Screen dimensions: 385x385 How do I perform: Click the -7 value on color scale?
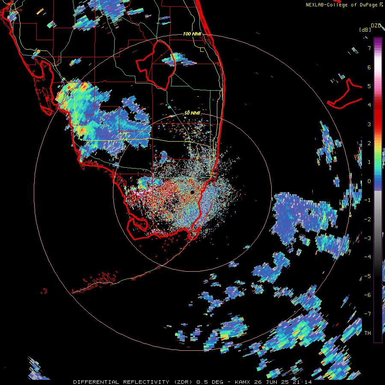point(367,314)
